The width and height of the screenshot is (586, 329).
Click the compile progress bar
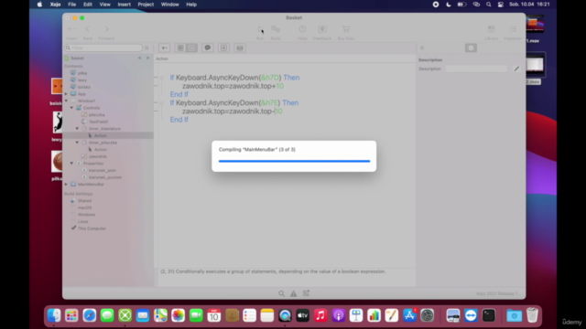[x=294, y=161]
